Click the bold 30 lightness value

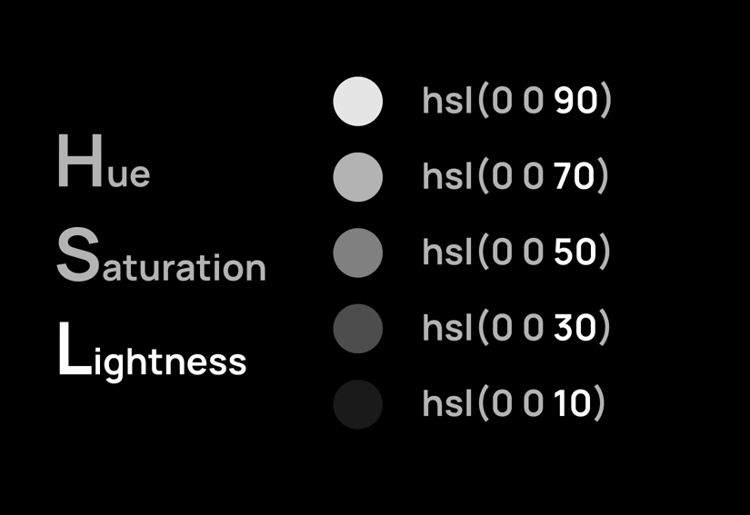click(x=575, y=328)
